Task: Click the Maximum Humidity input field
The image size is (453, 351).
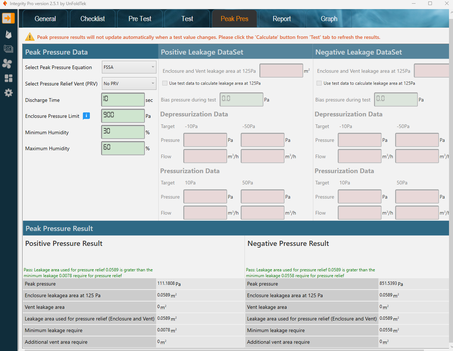Action: point(123,148)
